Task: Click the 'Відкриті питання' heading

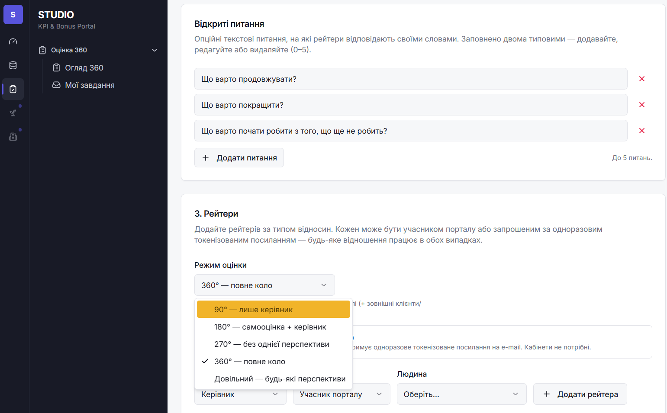Action: 229,24
